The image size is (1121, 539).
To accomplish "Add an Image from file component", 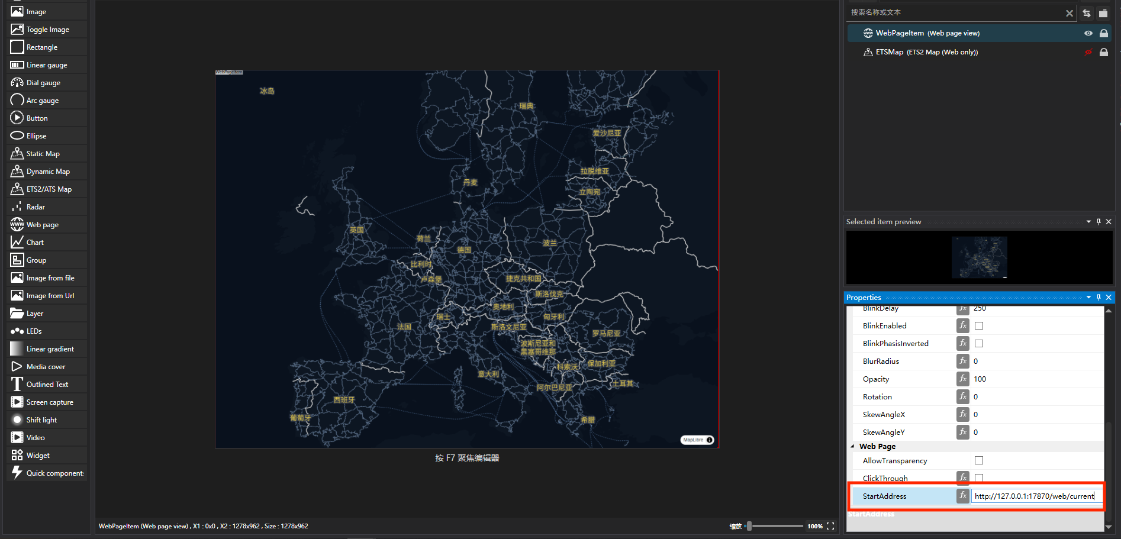I will click(47, 278).
